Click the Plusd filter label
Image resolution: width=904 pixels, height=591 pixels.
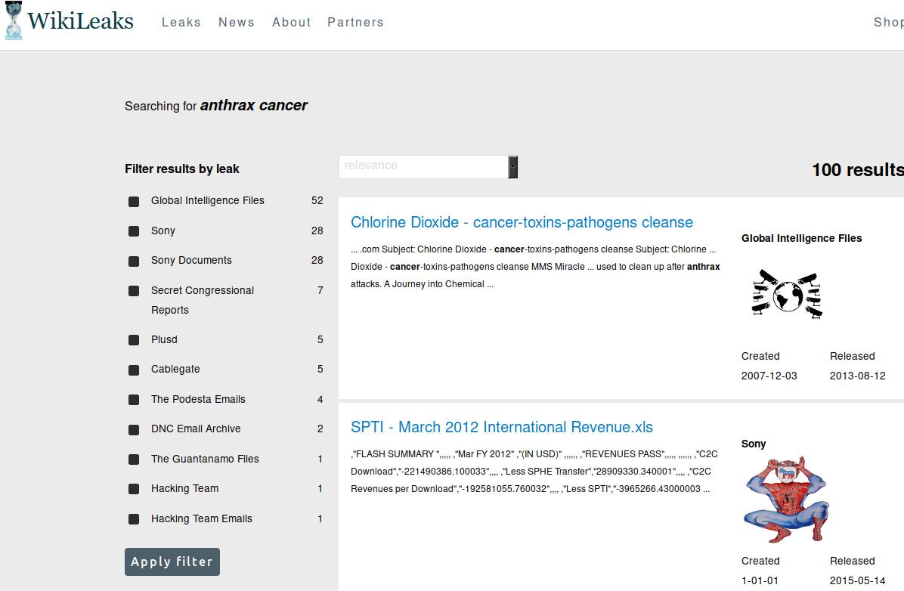click(164, 339)
